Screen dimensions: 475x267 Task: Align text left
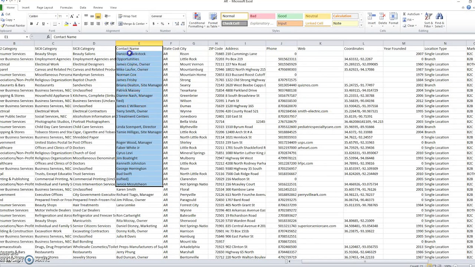pyautogui.click(x=86, y=24)
